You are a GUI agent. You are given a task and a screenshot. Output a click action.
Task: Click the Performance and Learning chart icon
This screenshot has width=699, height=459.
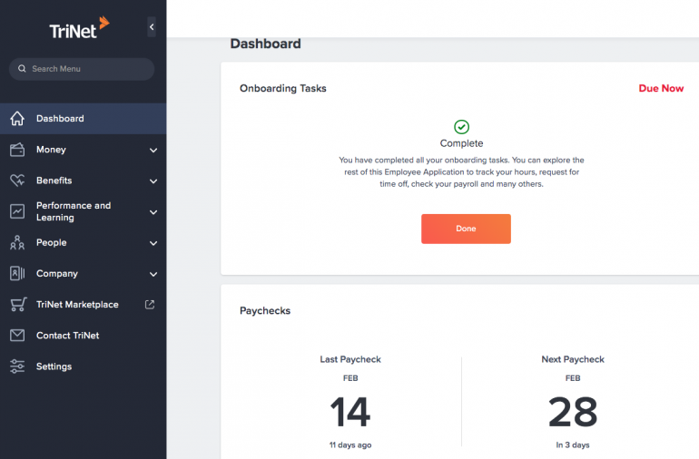pos(17,211)
